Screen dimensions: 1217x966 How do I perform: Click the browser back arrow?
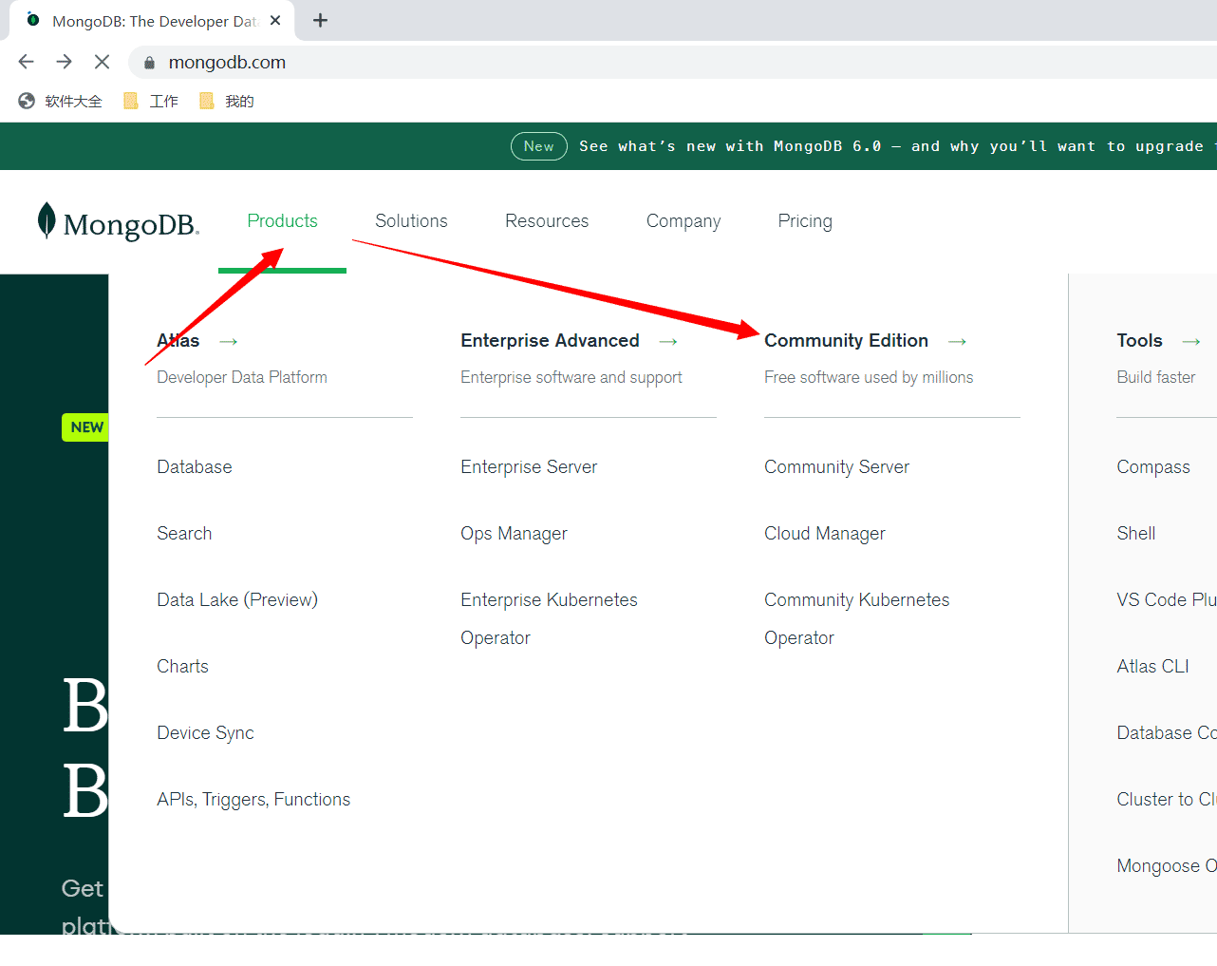26,62
